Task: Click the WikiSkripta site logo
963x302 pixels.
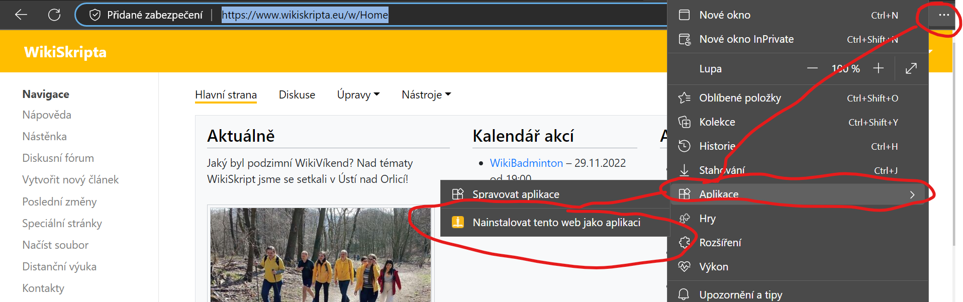Action: pyautogui.click(x=65, y=52)
